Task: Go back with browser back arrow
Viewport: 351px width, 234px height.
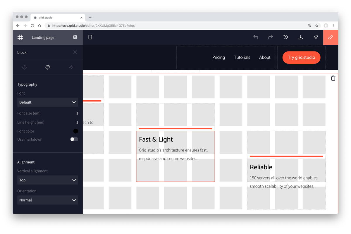Action: click(x=18, y=26)
